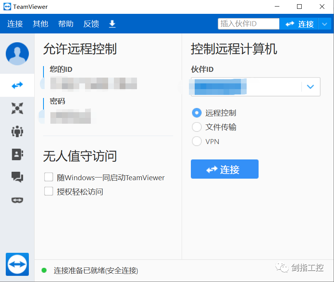Select the VPN radio option
Image resolution: width=334 pixels, height=282 pixels.
point(197,141)
